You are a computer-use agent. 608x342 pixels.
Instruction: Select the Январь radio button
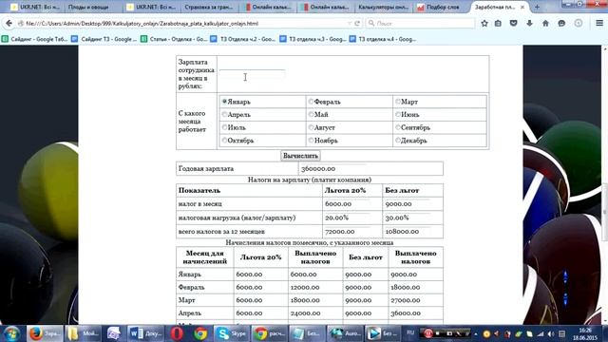coord(224,102)
